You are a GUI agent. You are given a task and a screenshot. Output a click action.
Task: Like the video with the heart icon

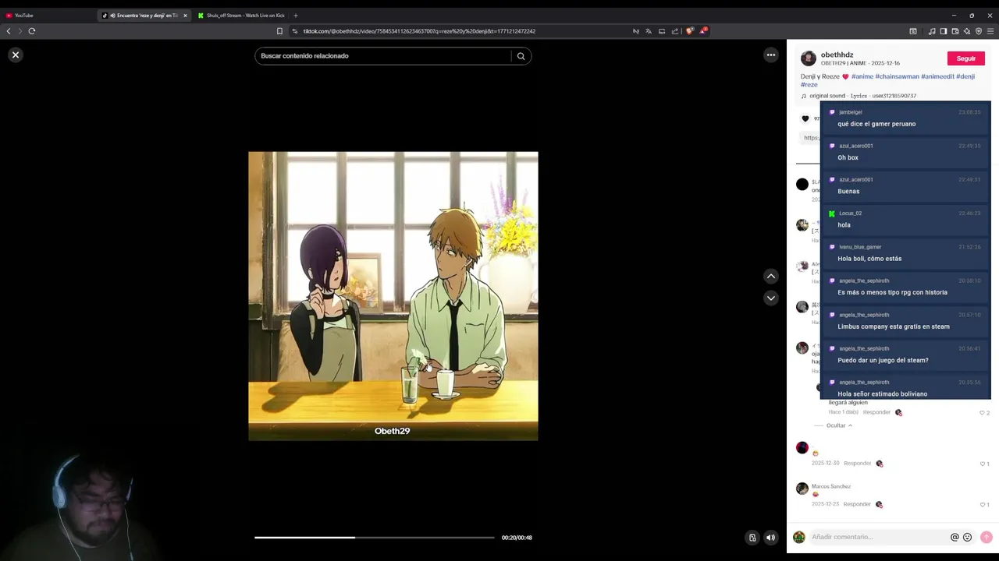[x=805, y=118]
